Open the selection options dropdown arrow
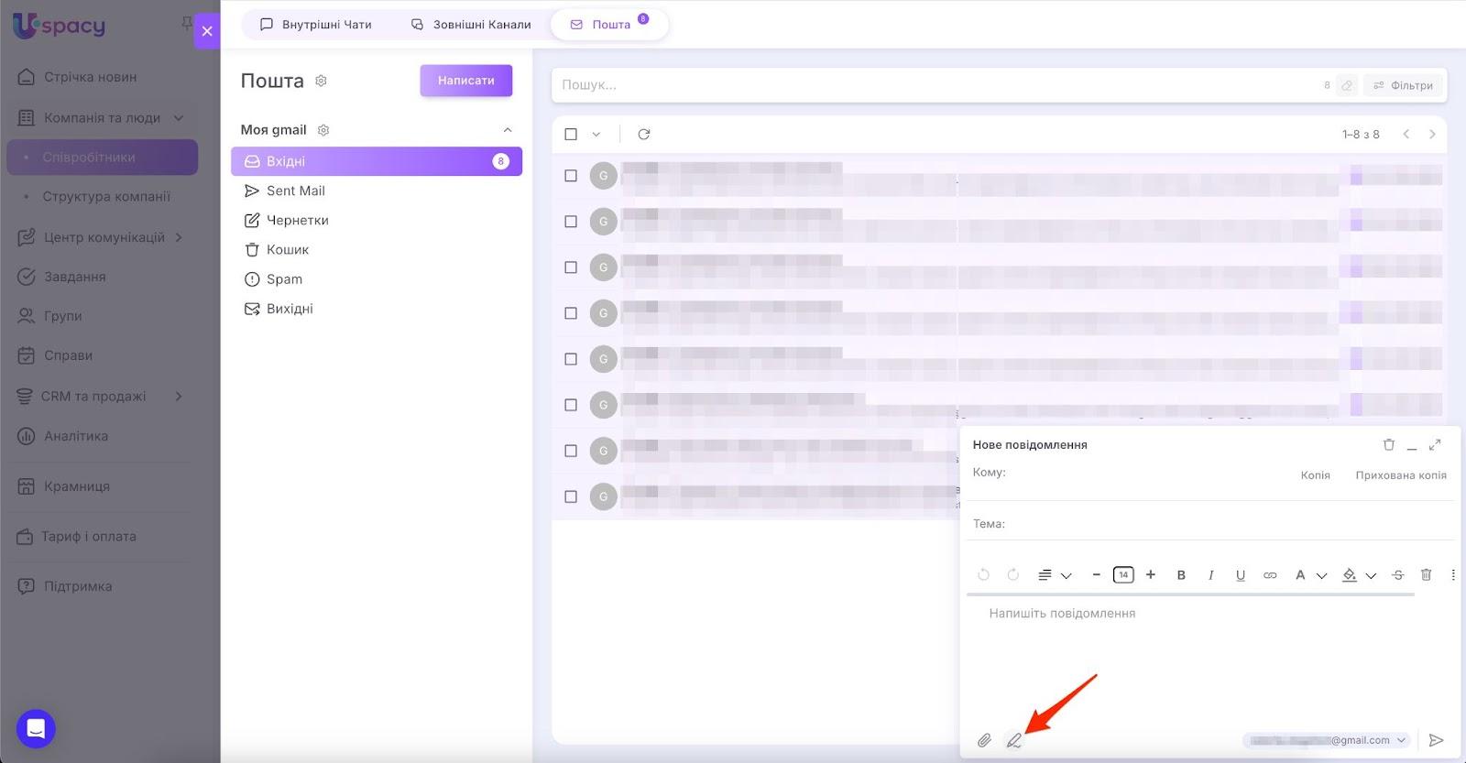1466x763 pixels. pos(596,135)
